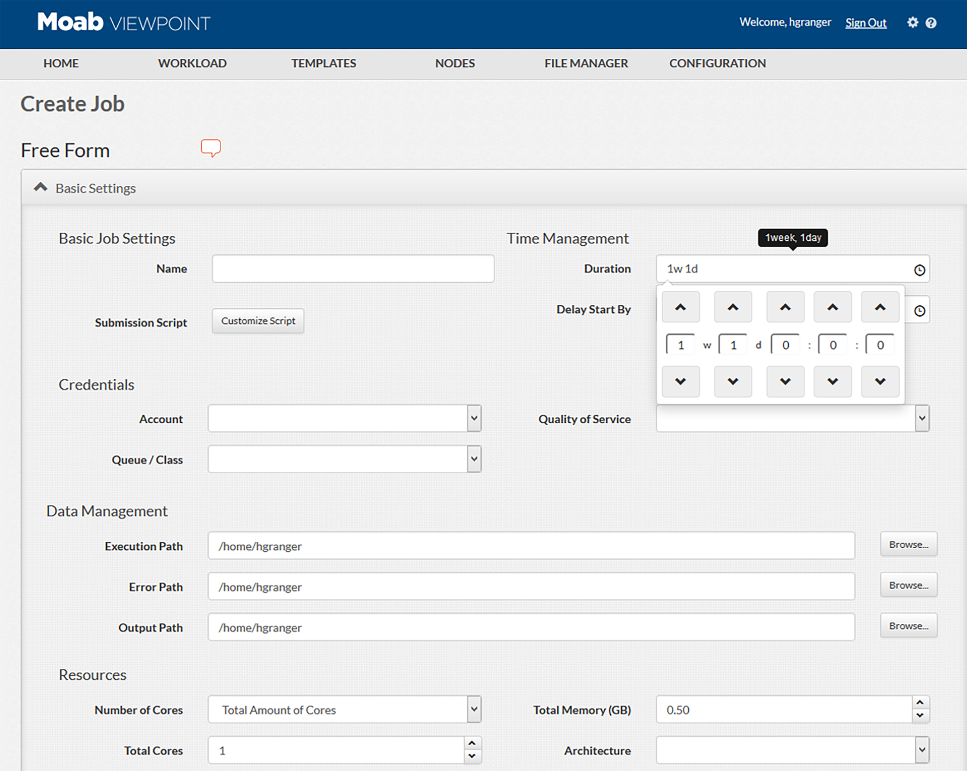Decrease weeks with the down arrow
This screenshot has height=771, width=967.
click(x=680, y=381)
